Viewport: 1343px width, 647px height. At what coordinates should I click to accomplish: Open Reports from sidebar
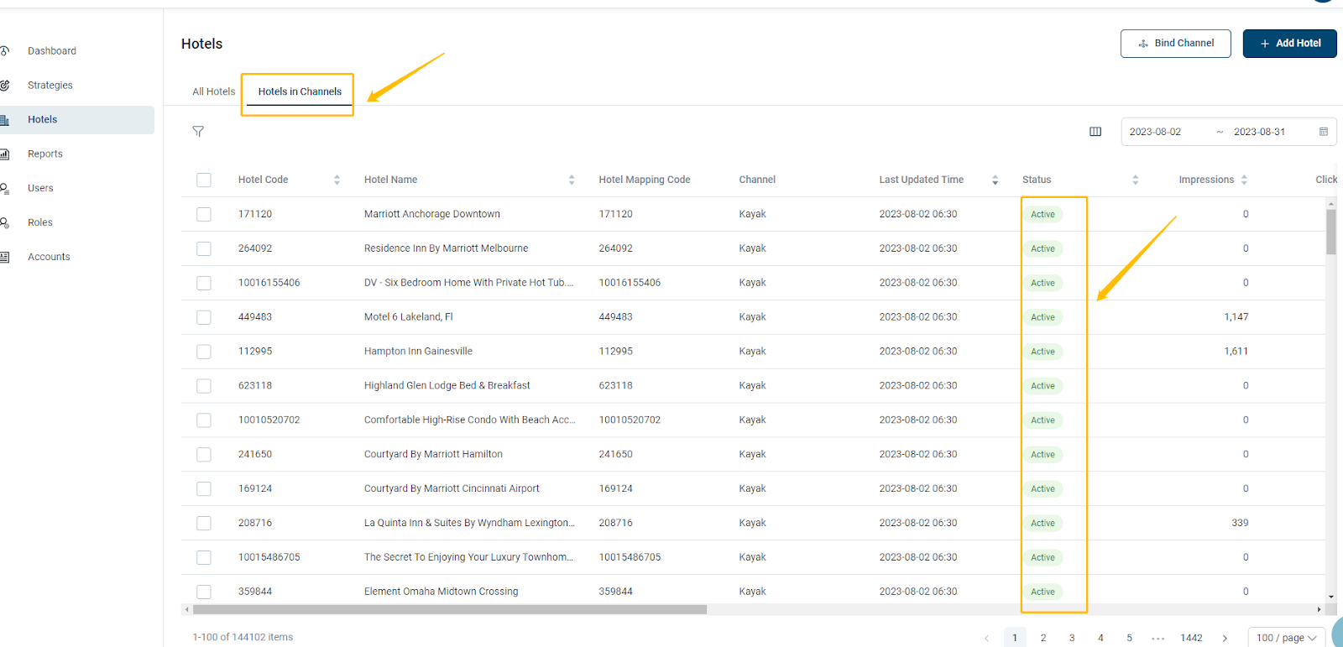(45, 154)
